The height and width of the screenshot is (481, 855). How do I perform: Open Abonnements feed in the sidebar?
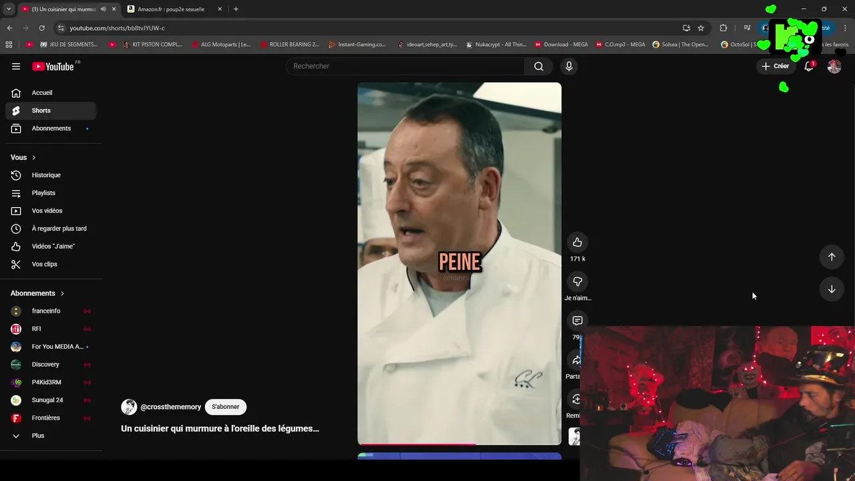[x=51, y=128]
